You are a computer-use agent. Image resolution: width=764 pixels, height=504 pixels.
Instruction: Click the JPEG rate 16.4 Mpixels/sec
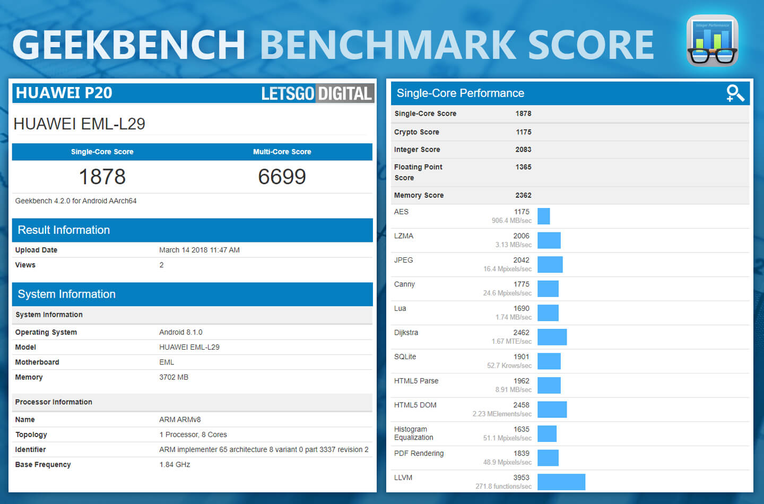click(507, 269)
